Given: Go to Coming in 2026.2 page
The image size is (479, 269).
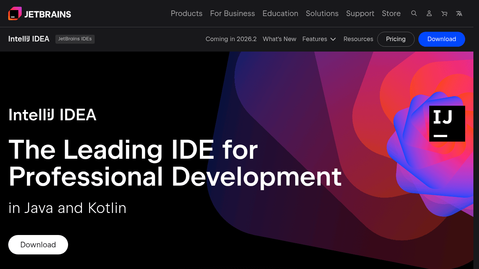Looking at the screenshot, I should (x=231, y=39).
